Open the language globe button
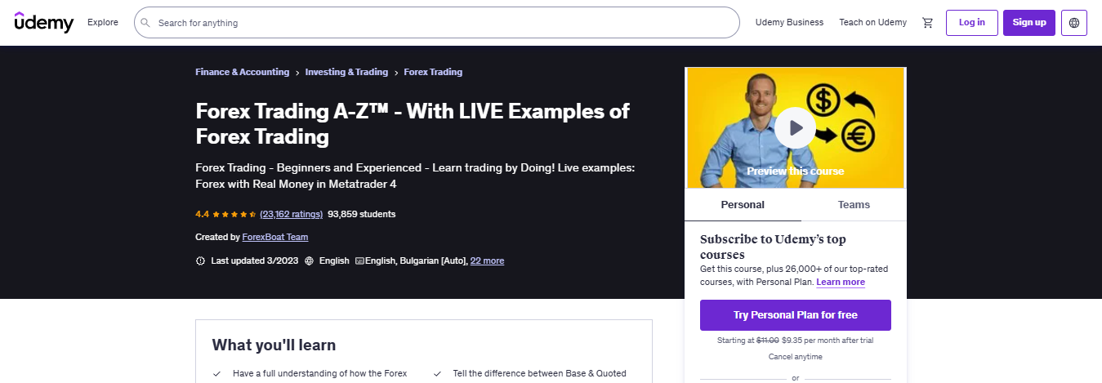Viewport: 1102px width, 383px height. click(x=1073, y=23)
